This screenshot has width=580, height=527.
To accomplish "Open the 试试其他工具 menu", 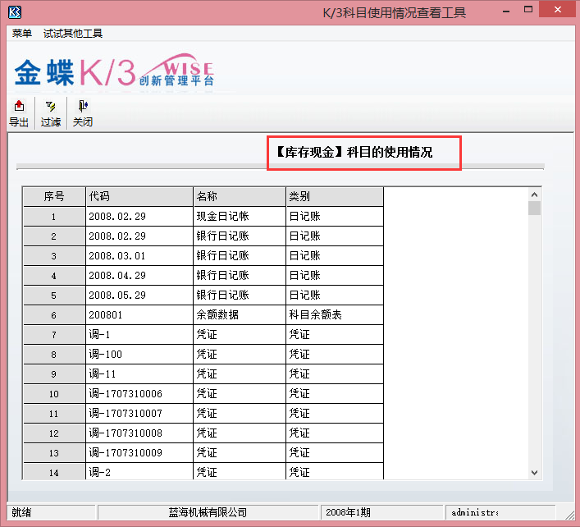I will coord(73,34).
